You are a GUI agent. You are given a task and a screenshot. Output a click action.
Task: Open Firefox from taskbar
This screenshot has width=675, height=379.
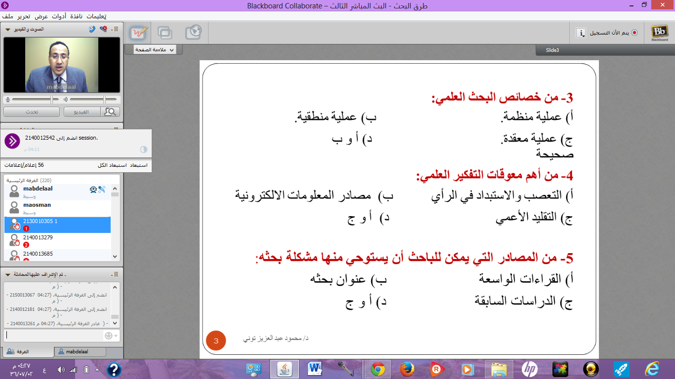point(407,369)
